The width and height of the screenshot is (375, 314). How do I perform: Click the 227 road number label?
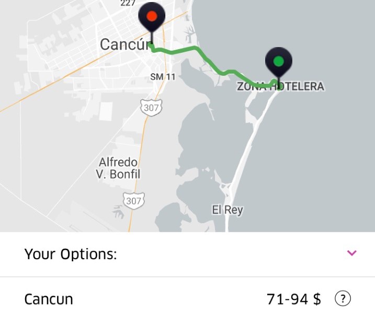click(x=129, y=3)
